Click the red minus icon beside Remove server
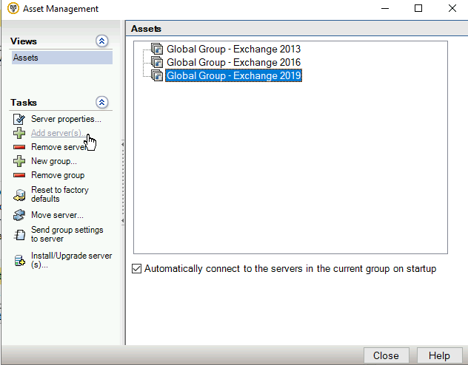The width and height of the screenshot is (468, 365). tap(19, 147)
